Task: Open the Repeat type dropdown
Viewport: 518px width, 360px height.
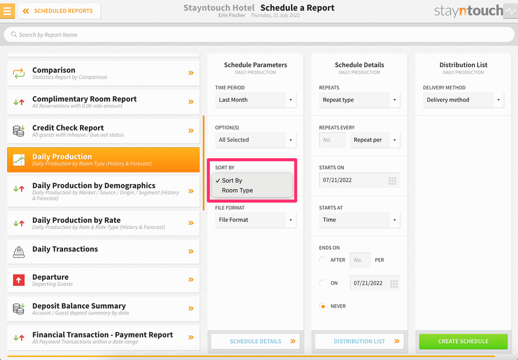Action: [359, 100]
